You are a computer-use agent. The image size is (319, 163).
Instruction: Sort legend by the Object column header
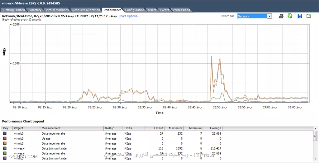[26, 128]
